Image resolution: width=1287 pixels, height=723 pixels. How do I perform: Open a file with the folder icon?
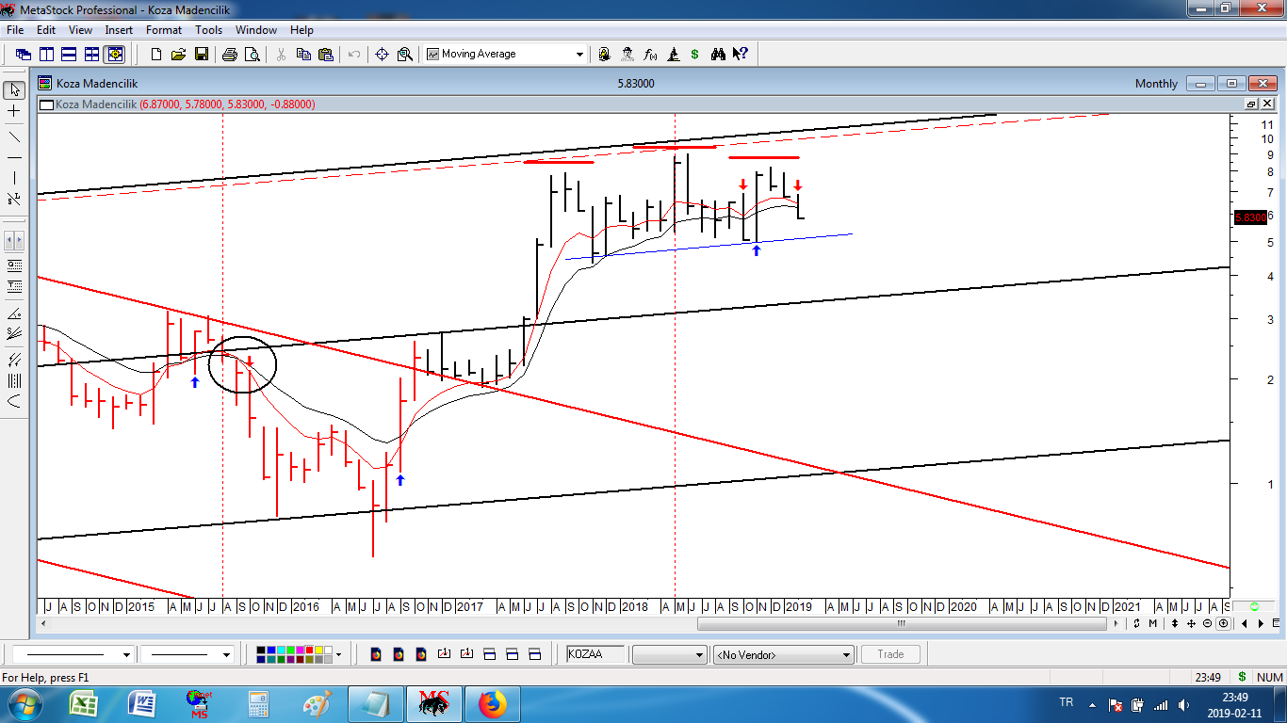coord(179,55)
